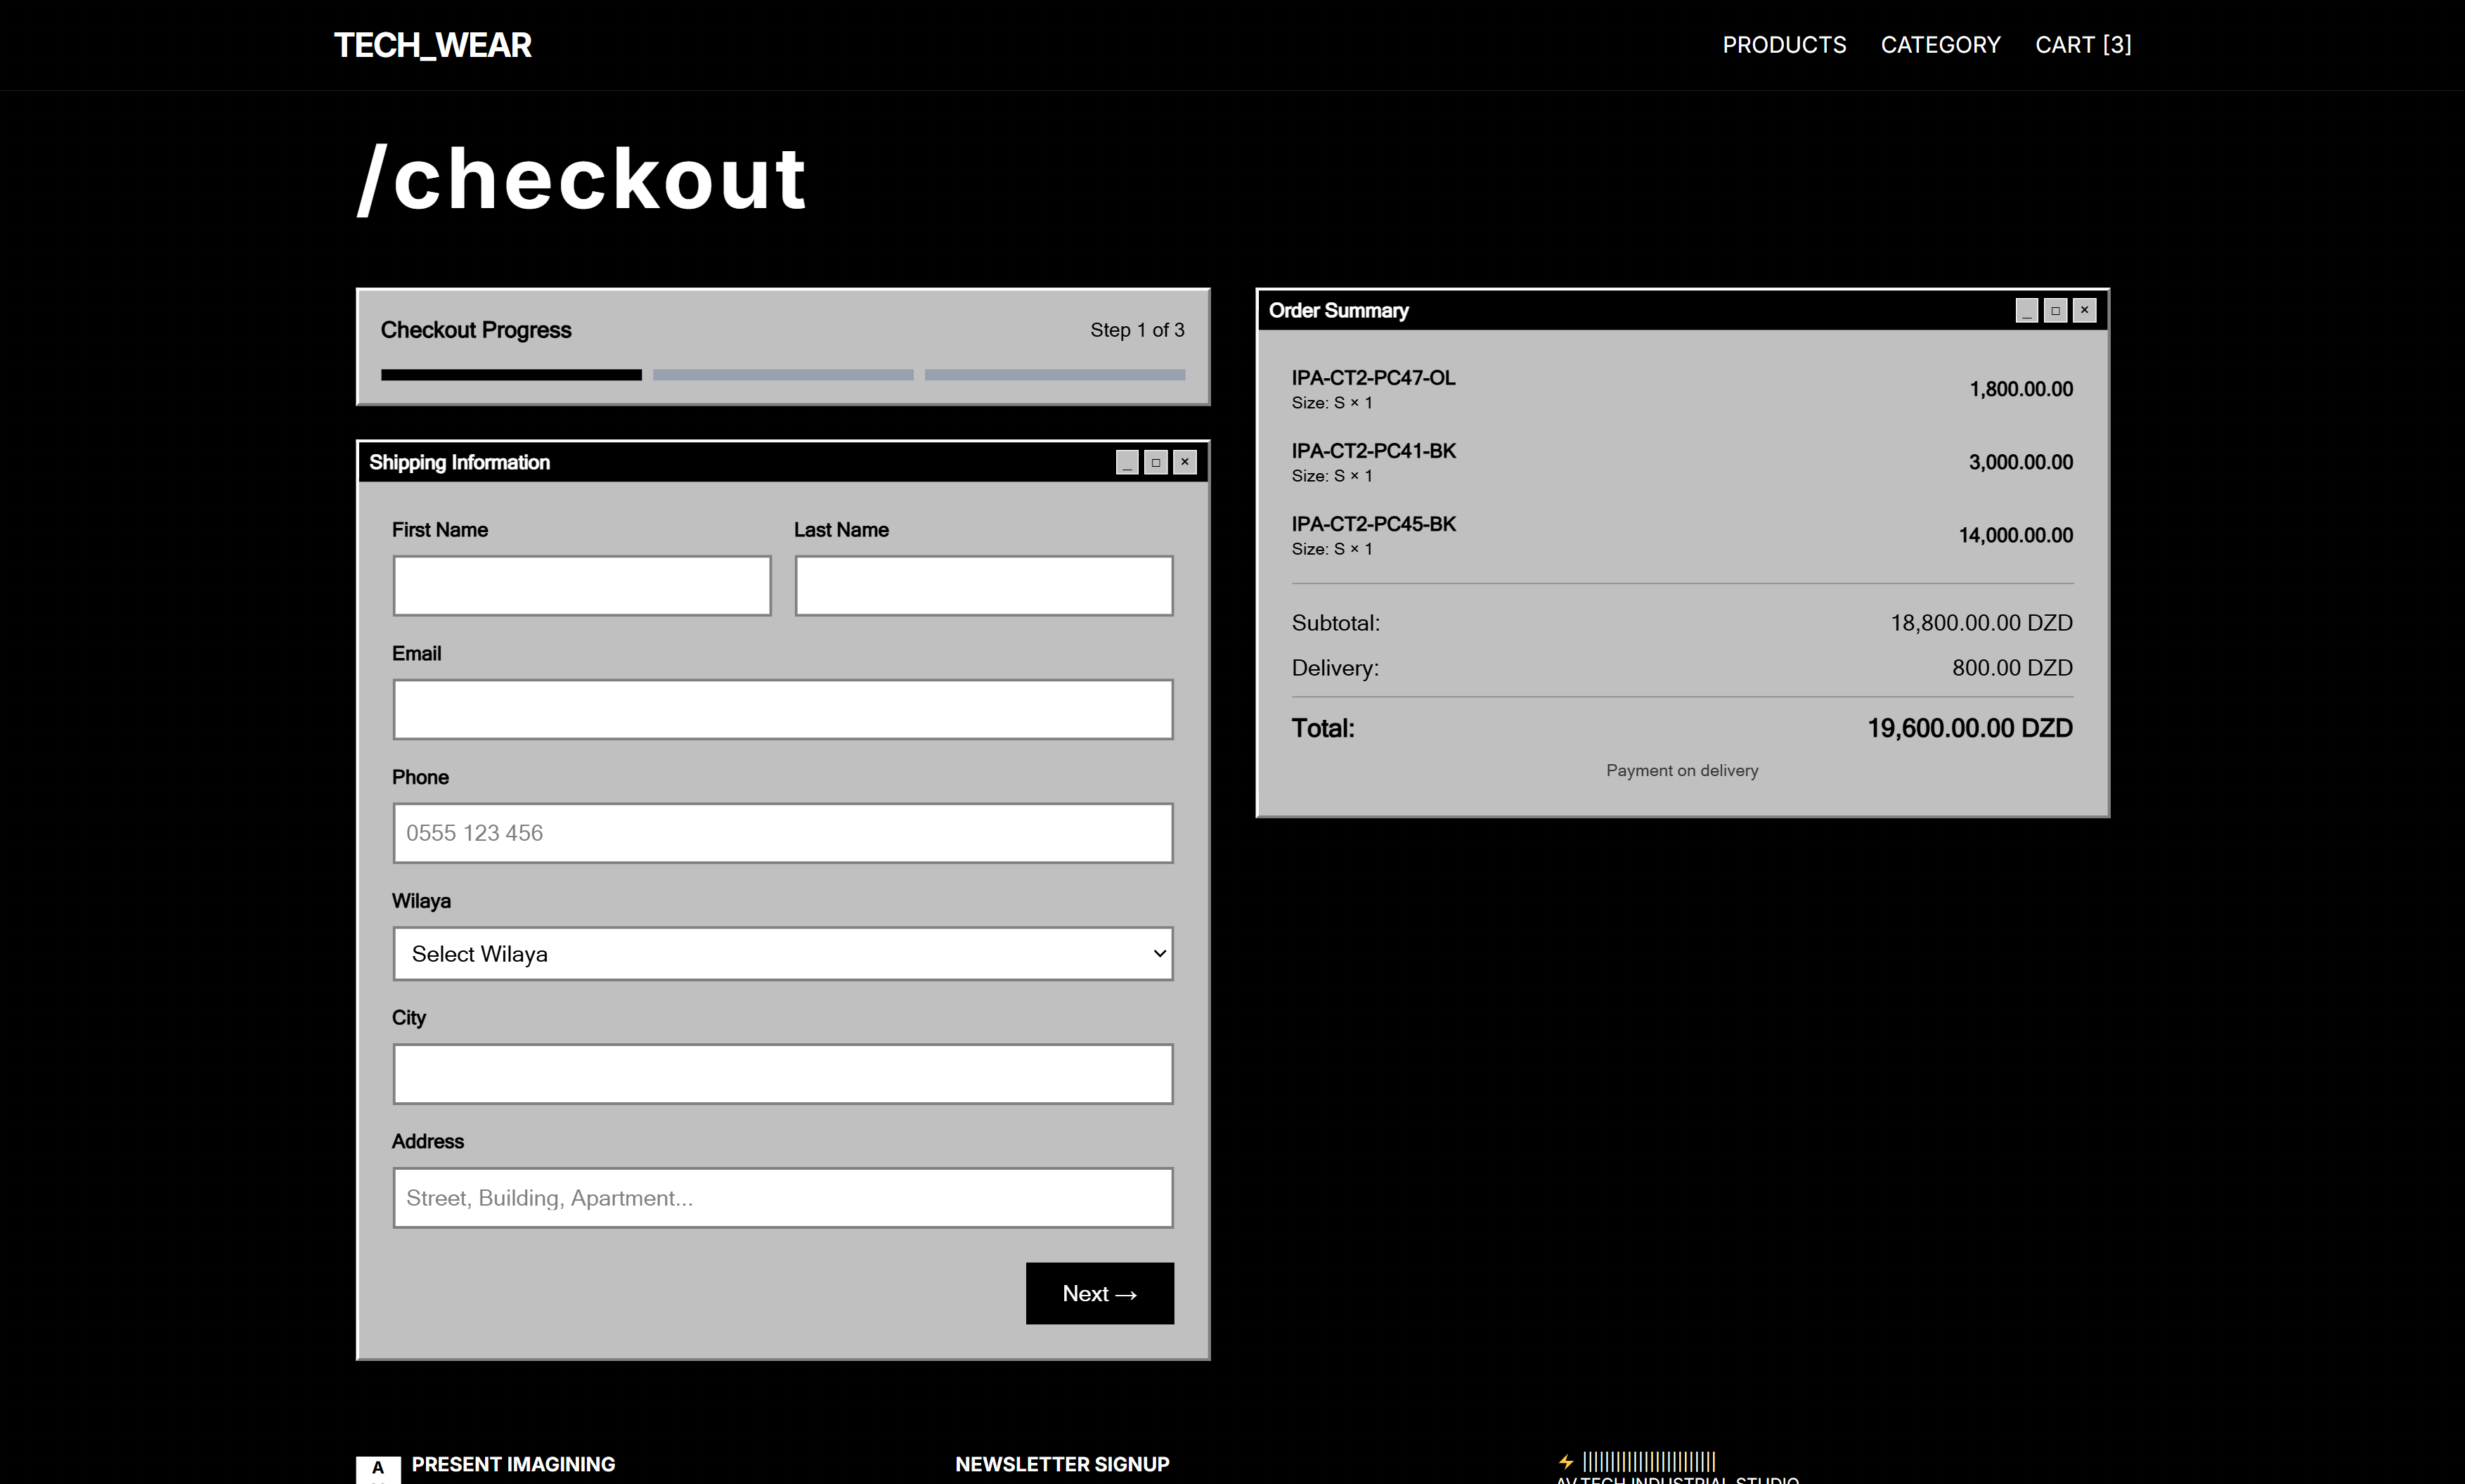Open CART [3] in navigation
This screenshot has width=2465, height=1484.
coord(2083,45)
